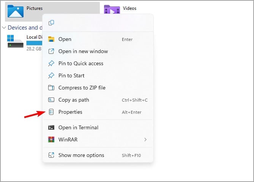This screenshot has width=254, height=182.
Task: Click the Show more options icon
Action: (x=51, y=155)
